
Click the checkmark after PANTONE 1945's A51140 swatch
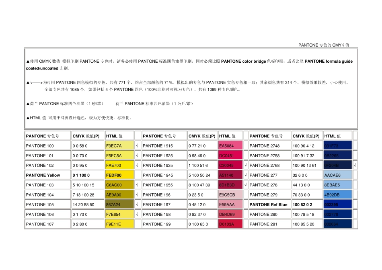click(x=245, y=175)
